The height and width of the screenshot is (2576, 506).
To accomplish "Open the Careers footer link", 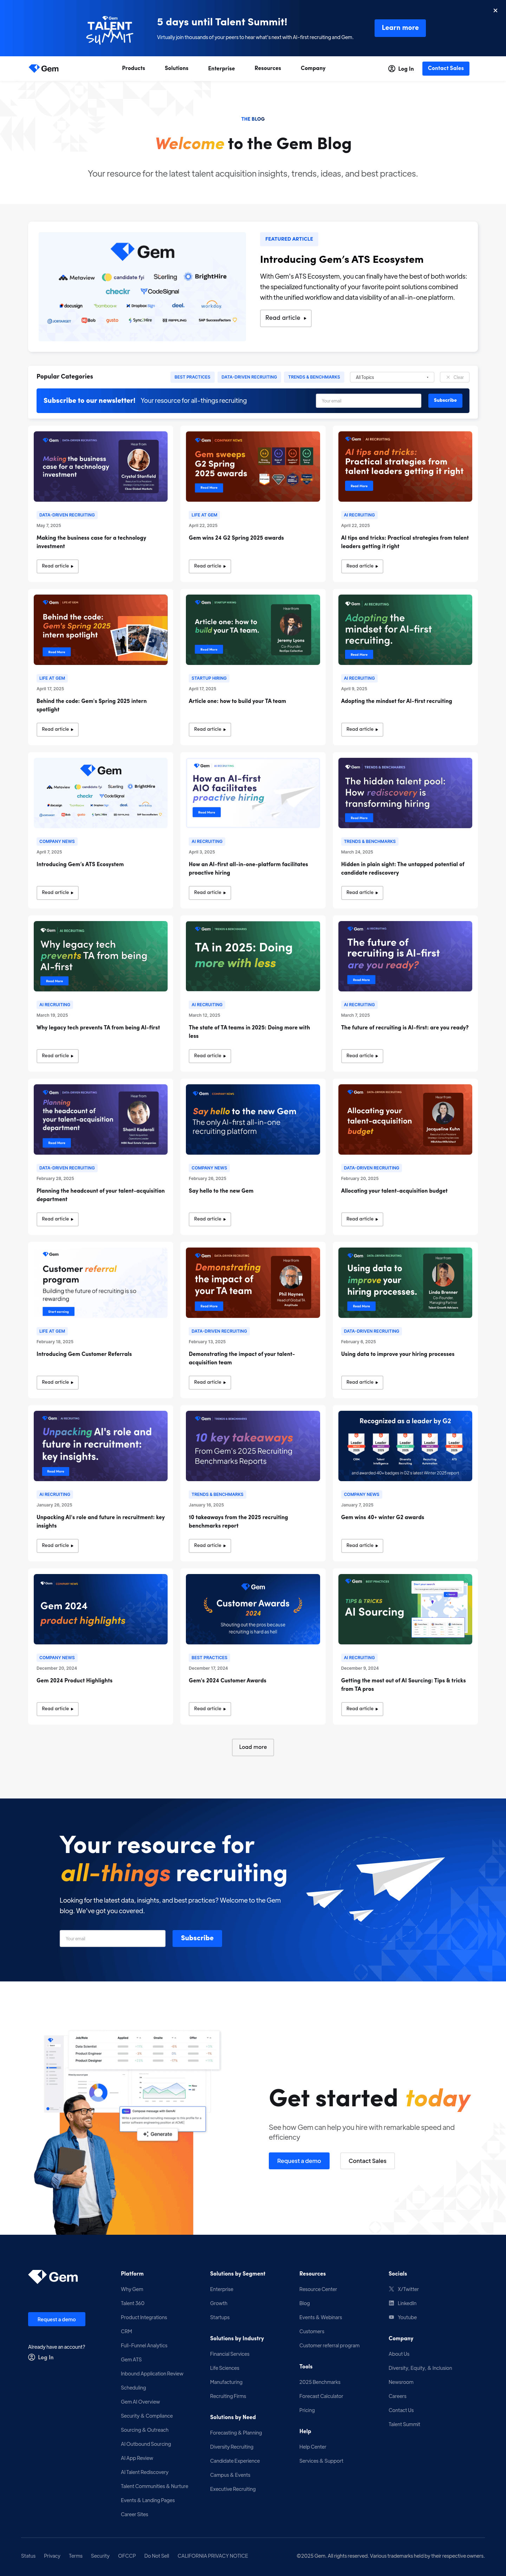I will point(397,2395).
